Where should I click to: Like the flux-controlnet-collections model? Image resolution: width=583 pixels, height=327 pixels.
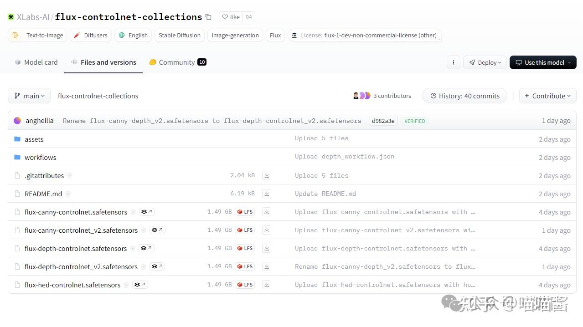pos(231,17)
